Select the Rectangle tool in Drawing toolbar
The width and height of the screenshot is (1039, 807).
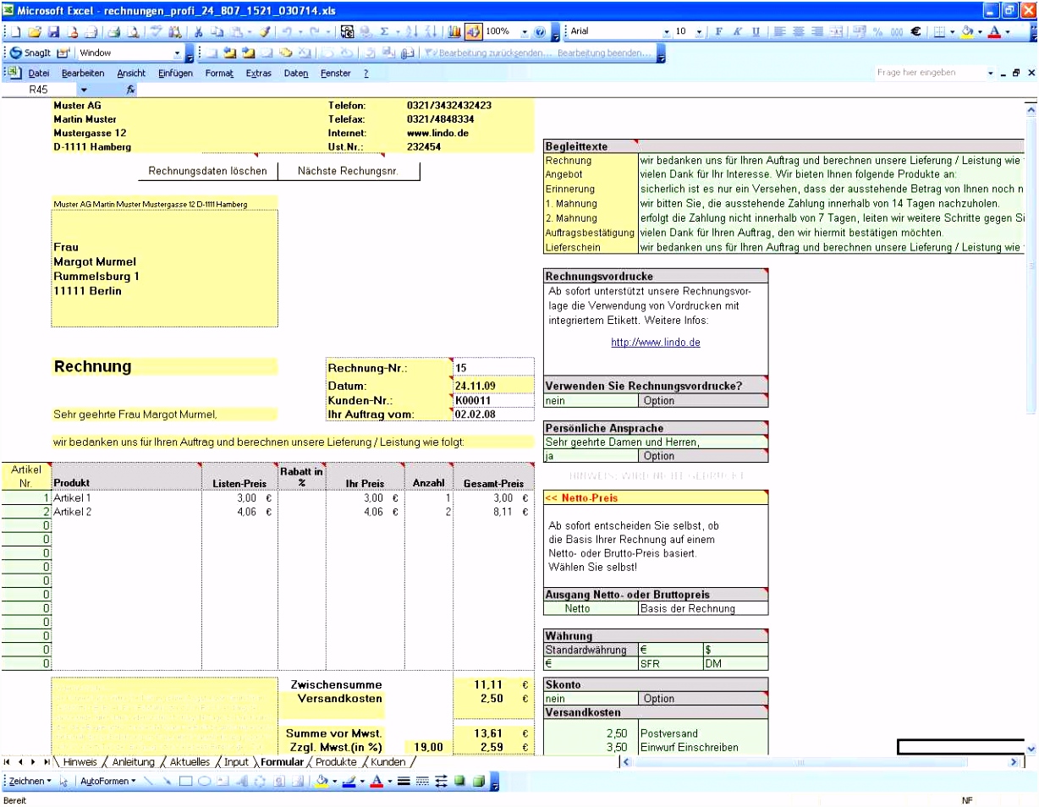point(186,782)
